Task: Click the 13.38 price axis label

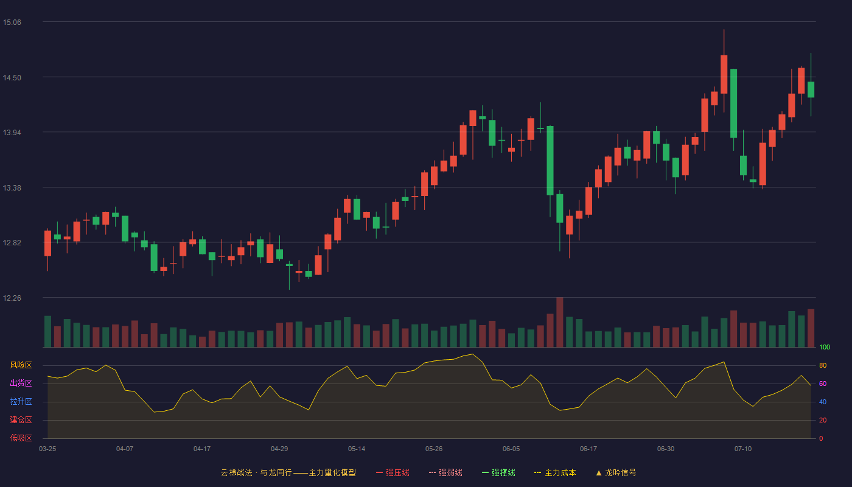Action: 12,187
